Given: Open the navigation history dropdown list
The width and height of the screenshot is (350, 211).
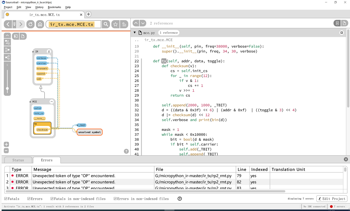Looking at the screenshot, I should pyautogui.click(x=14, y=24).
